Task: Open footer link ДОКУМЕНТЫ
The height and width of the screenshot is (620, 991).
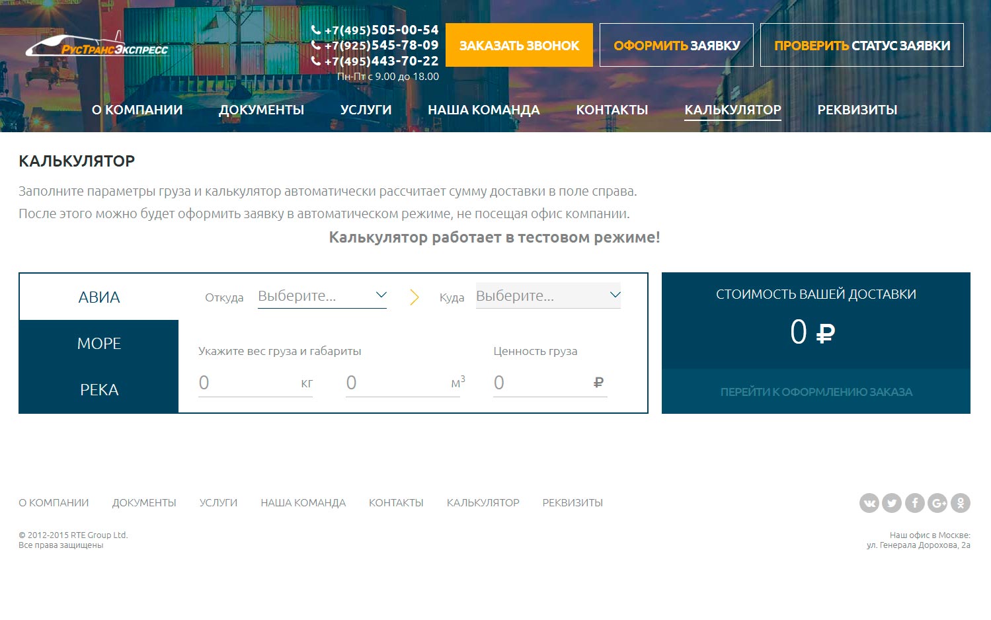Action: point(144,503)
